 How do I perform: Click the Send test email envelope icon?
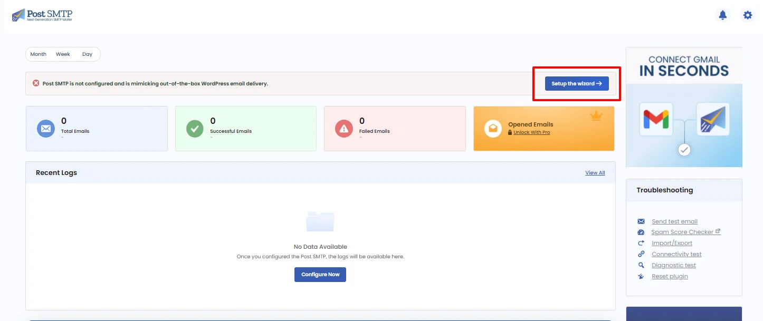tap(641, 221)
